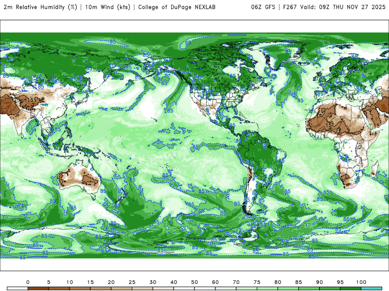This screenshot has width=389, height=291.
Task: Click the 'Valid: 09Z THU NOV 27 2025' text
Action: coord(343,7)
